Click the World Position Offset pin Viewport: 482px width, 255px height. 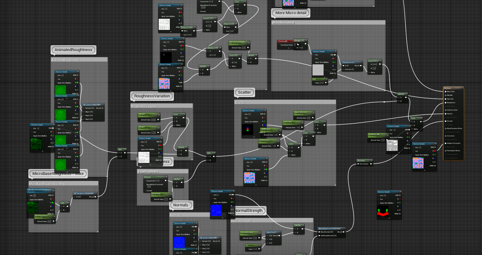coord(445,128)
